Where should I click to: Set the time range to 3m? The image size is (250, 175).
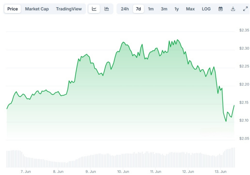click(x=164, y=9)
